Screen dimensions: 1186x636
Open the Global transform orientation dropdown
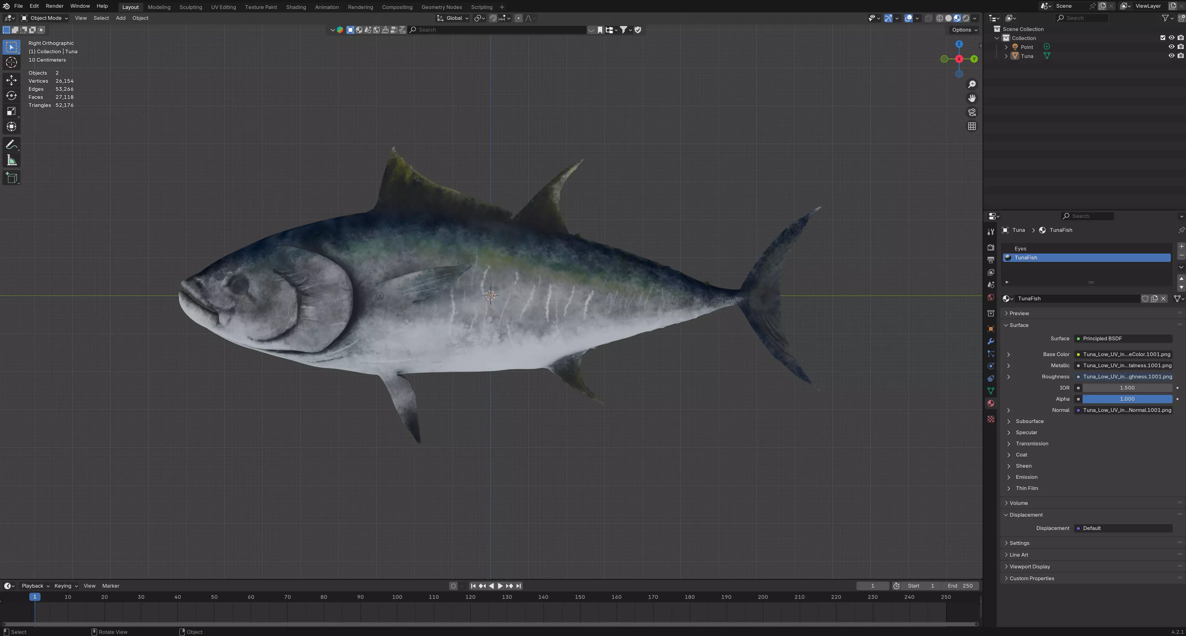point(453,18)
